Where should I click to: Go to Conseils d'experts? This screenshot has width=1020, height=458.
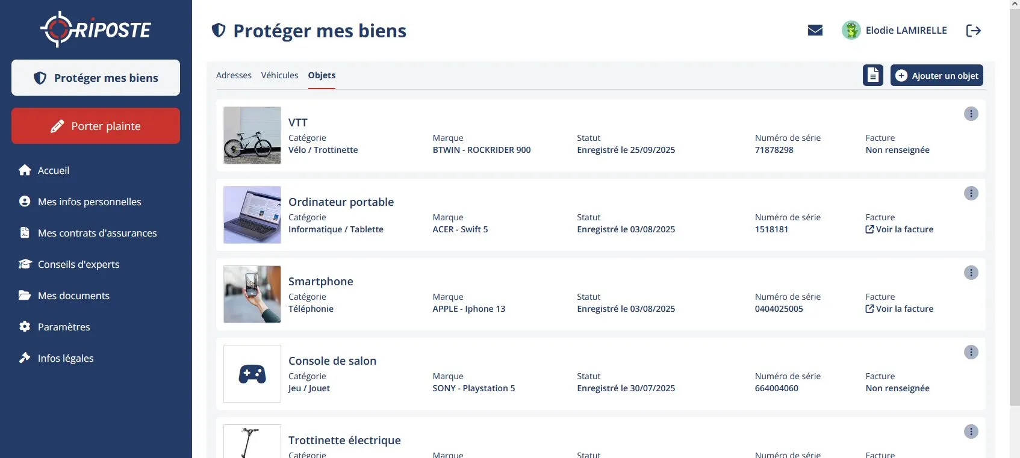click(x=78, y=264)
